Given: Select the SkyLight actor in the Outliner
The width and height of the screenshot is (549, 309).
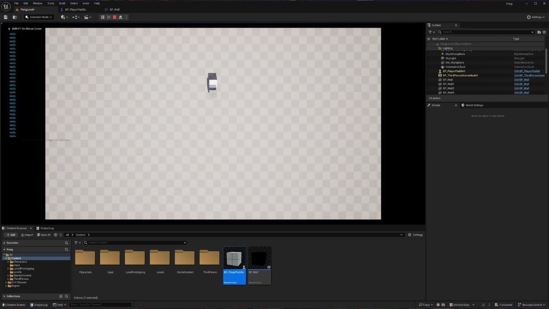Looking at the screenshot, I should tap(450, 58).
